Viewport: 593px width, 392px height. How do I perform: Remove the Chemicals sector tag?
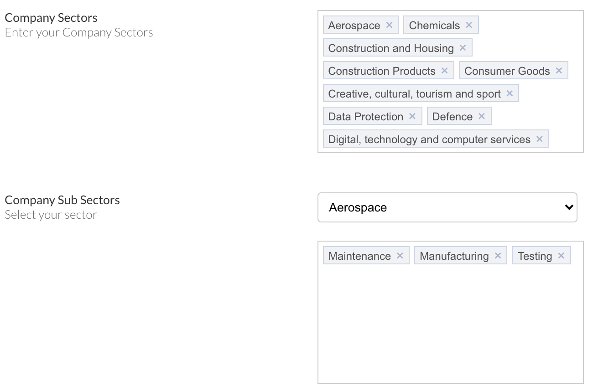tap(468, 25)
